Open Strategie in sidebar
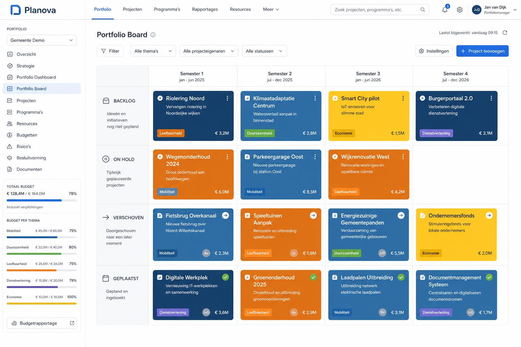Image resolution: width=521 pixels, height=347 pixels. (x=42, y=66)
